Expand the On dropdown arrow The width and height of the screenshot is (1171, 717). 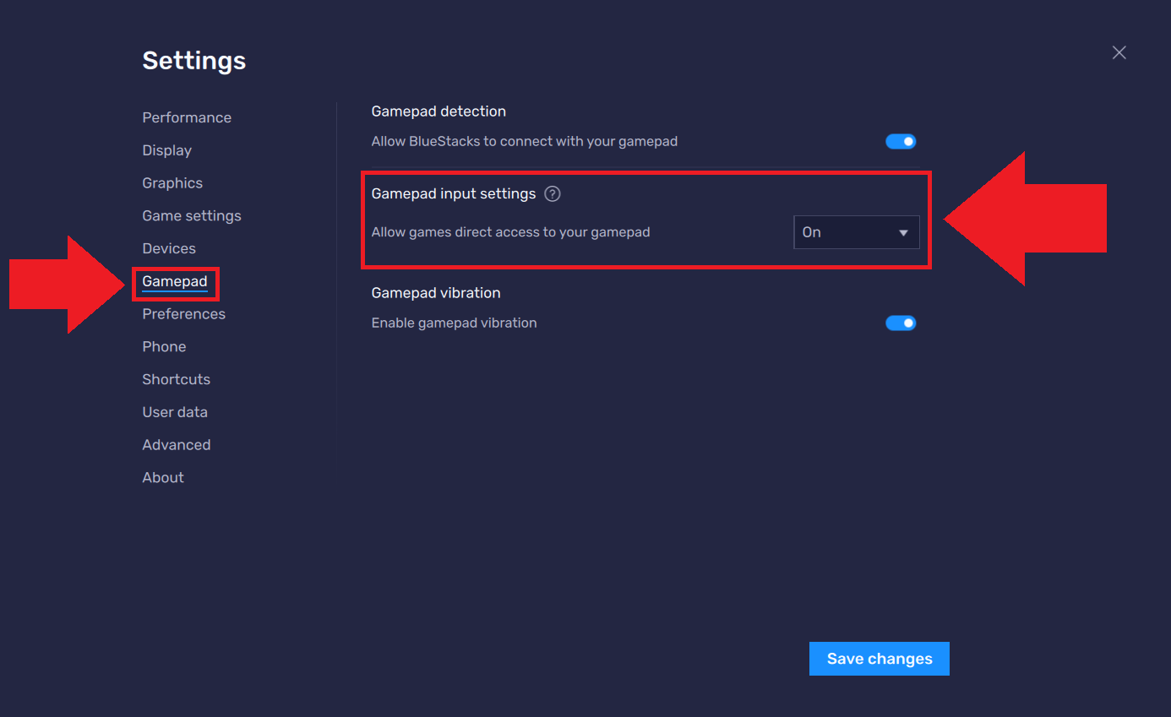point(903,231)
